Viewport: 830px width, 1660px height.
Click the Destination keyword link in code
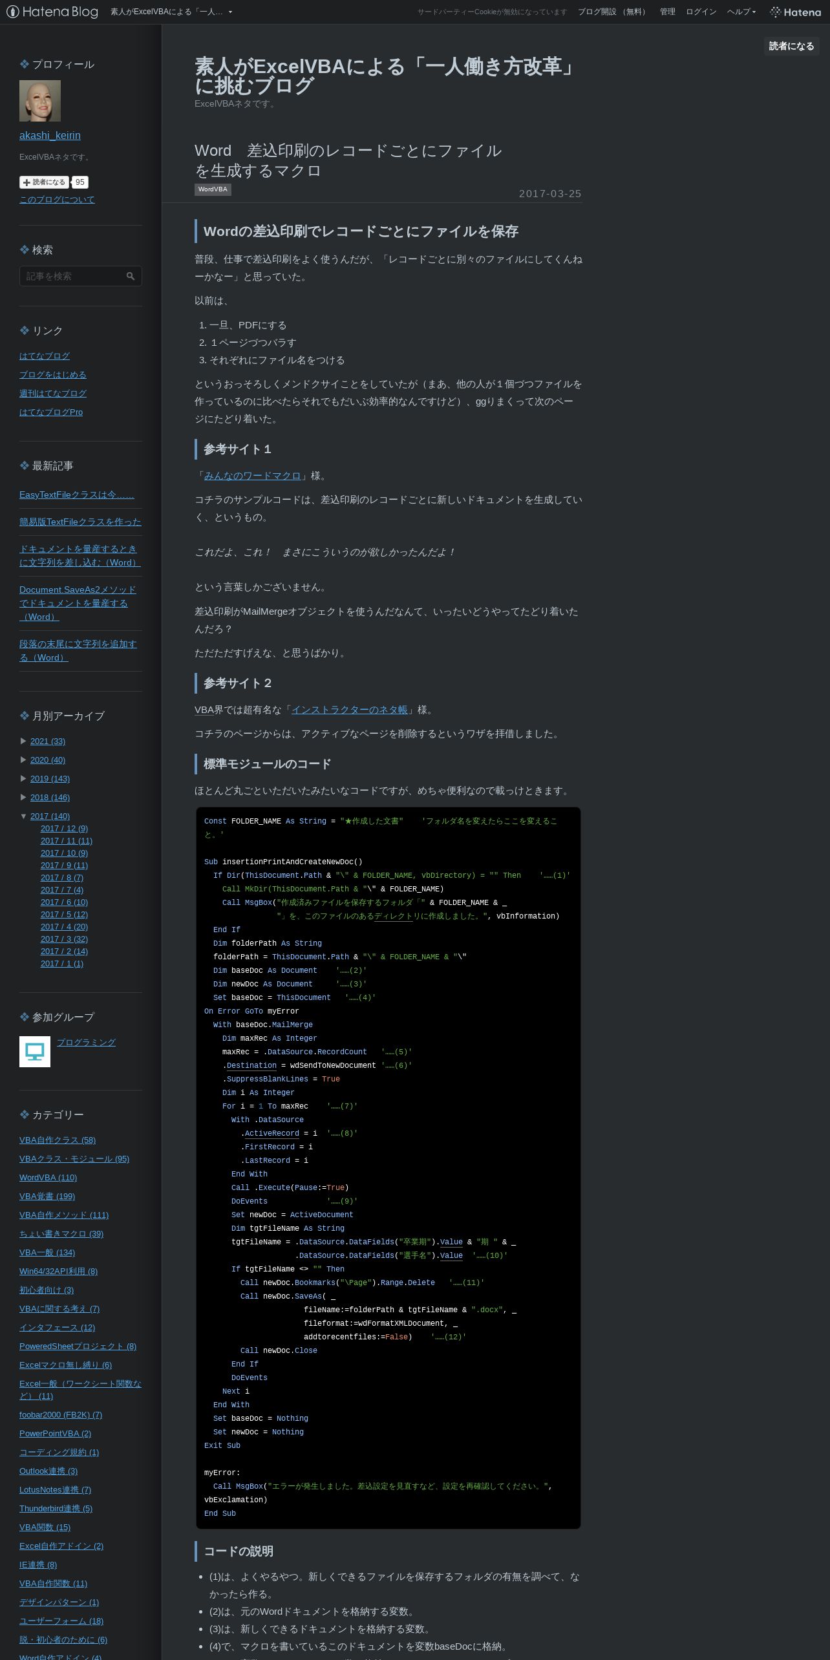251,1065
